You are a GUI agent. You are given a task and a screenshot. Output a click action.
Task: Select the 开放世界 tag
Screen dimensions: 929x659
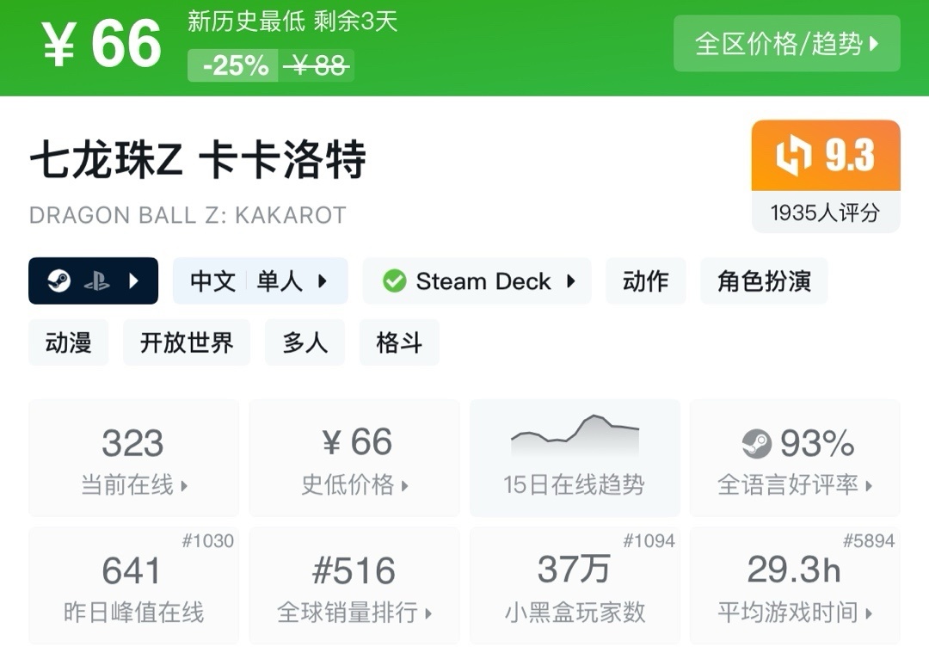[x=187, y=342]
